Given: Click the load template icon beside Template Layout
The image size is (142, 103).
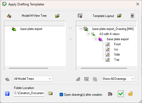Looking at the screenshot, I should coord(80,16).
